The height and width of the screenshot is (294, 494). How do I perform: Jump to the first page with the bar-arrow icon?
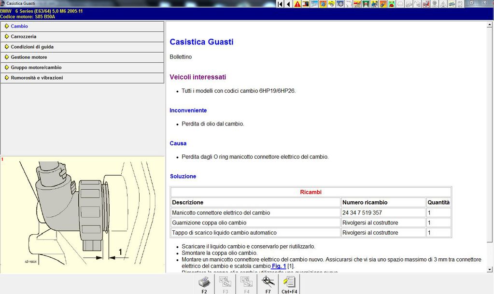280,4
